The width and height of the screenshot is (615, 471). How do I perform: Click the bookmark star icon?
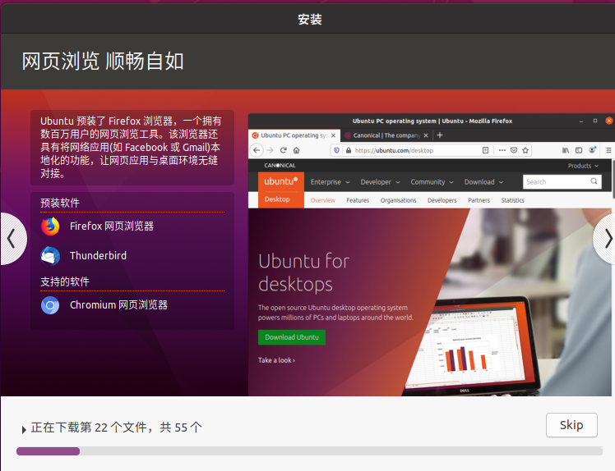525,150
